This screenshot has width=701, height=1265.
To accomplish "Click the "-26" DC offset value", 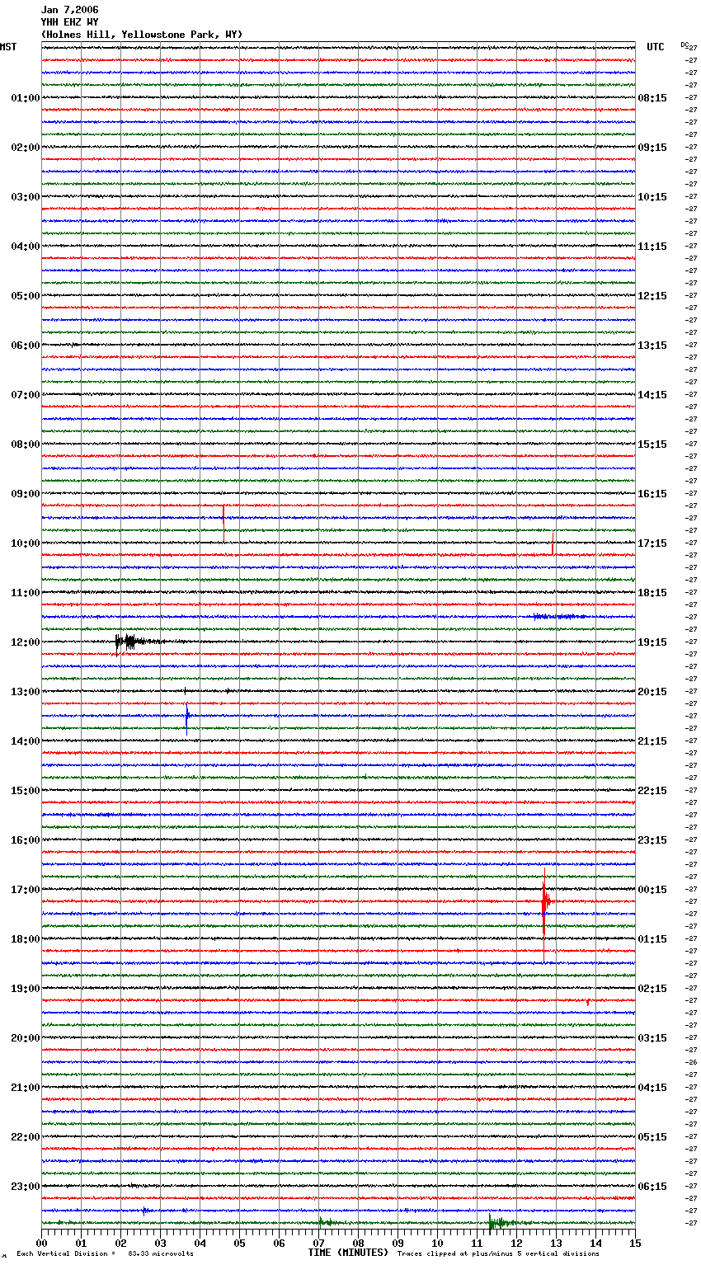I will point(691,1062).
